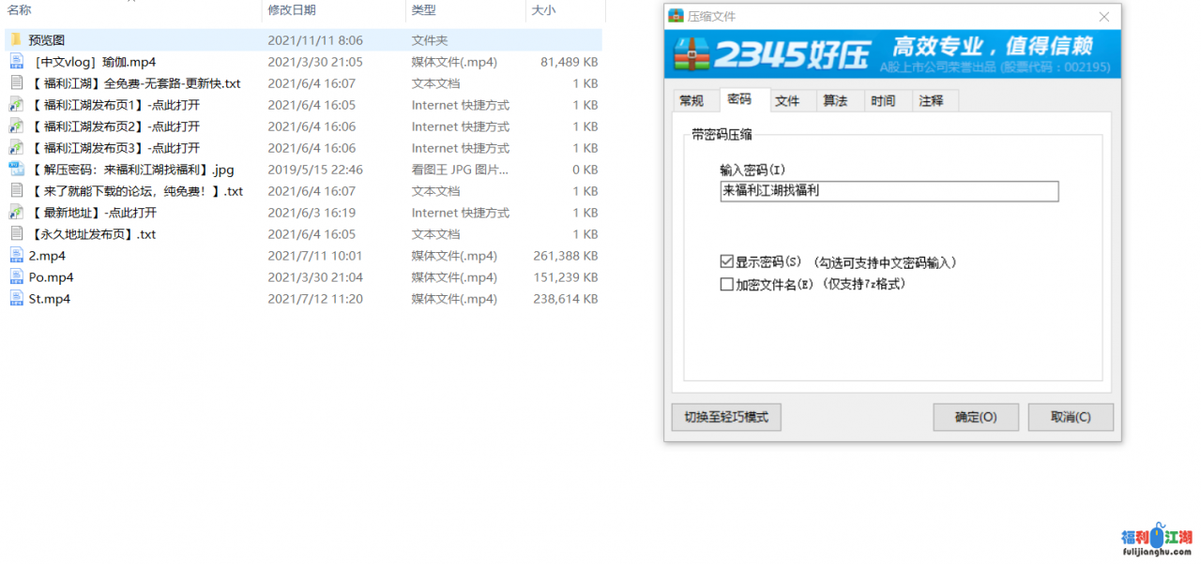Sort files by 修改日期 column header

[x=292, y=10]
